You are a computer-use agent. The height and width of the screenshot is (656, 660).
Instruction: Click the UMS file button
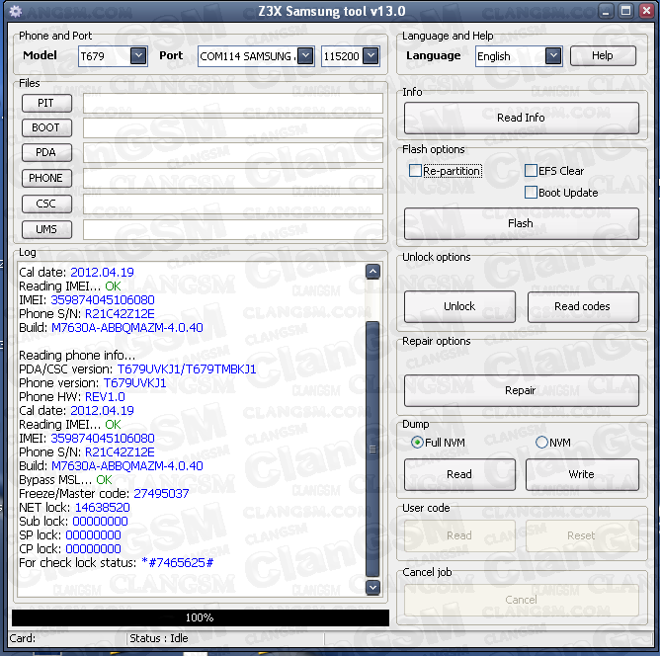point(46,230)
